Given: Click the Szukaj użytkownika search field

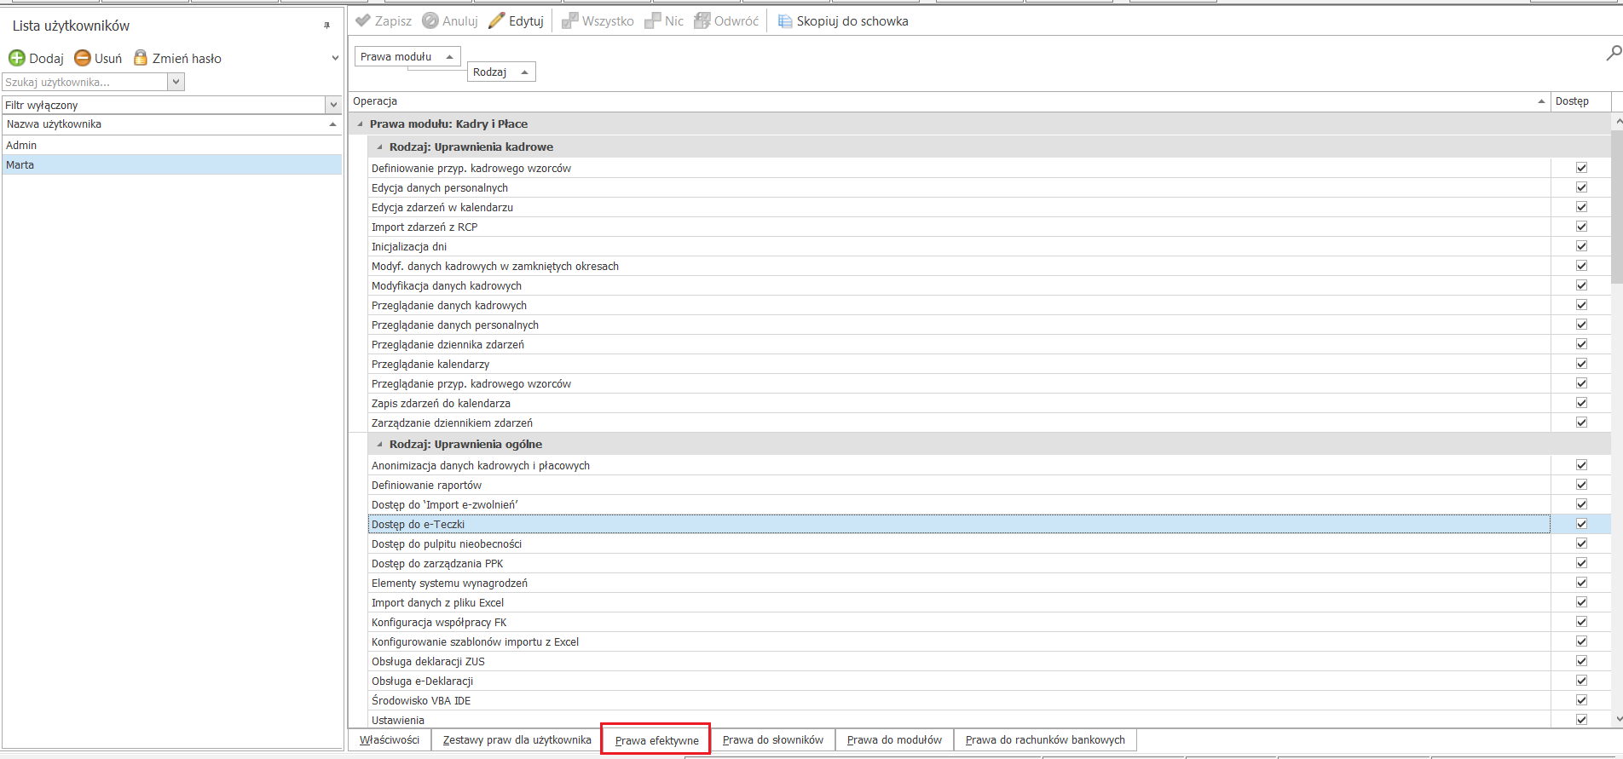Looking at the screenshot, I should 85,82.
